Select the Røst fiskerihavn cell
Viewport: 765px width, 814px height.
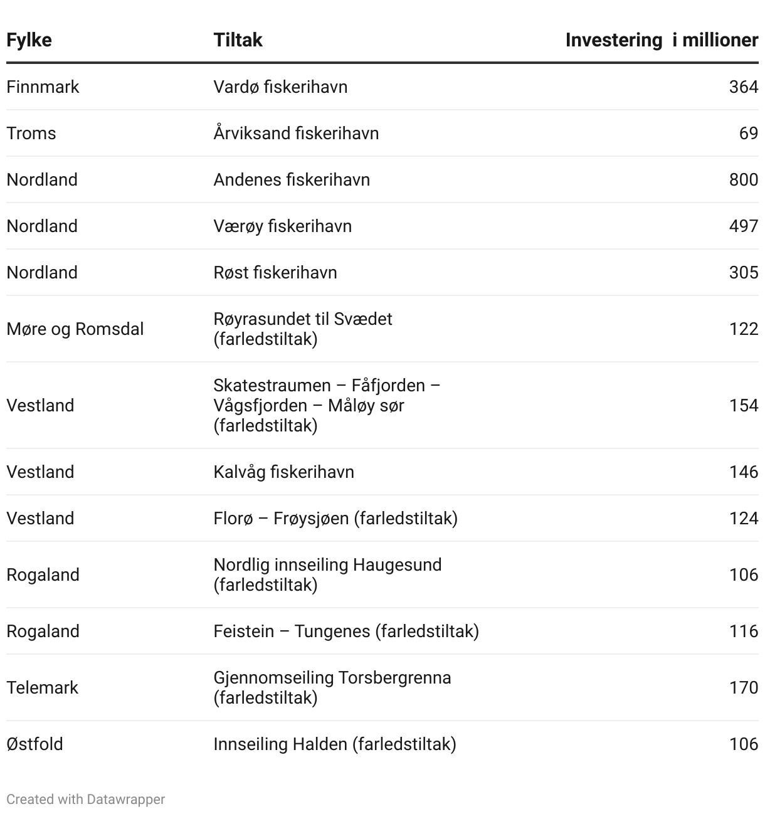(x=275, y=272)
